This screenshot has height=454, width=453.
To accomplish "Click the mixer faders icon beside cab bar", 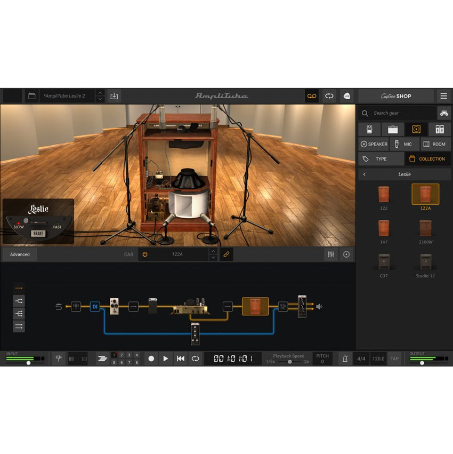I will pos(331,254).
